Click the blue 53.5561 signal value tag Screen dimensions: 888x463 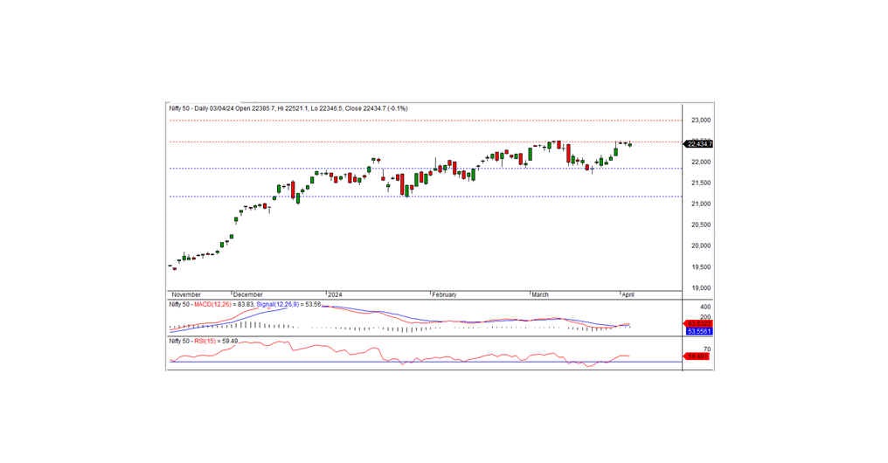pyautogui.click(x=699, y=331)
